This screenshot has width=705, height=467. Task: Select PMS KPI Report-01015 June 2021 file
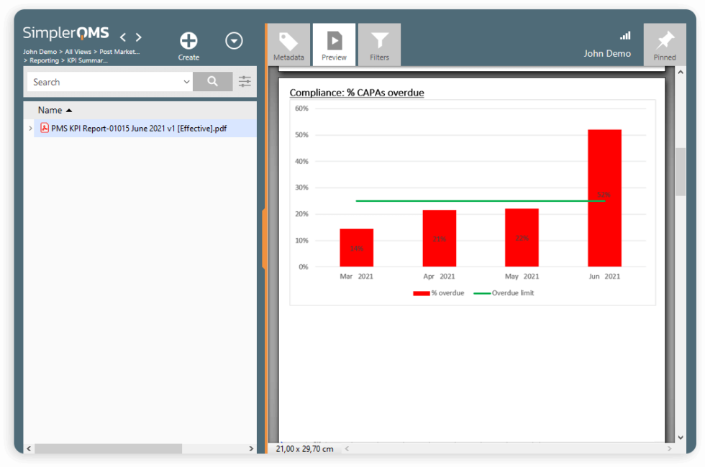tap(139, 129)
